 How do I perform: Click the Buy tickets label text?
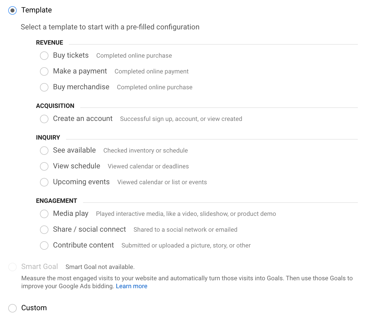71,55
